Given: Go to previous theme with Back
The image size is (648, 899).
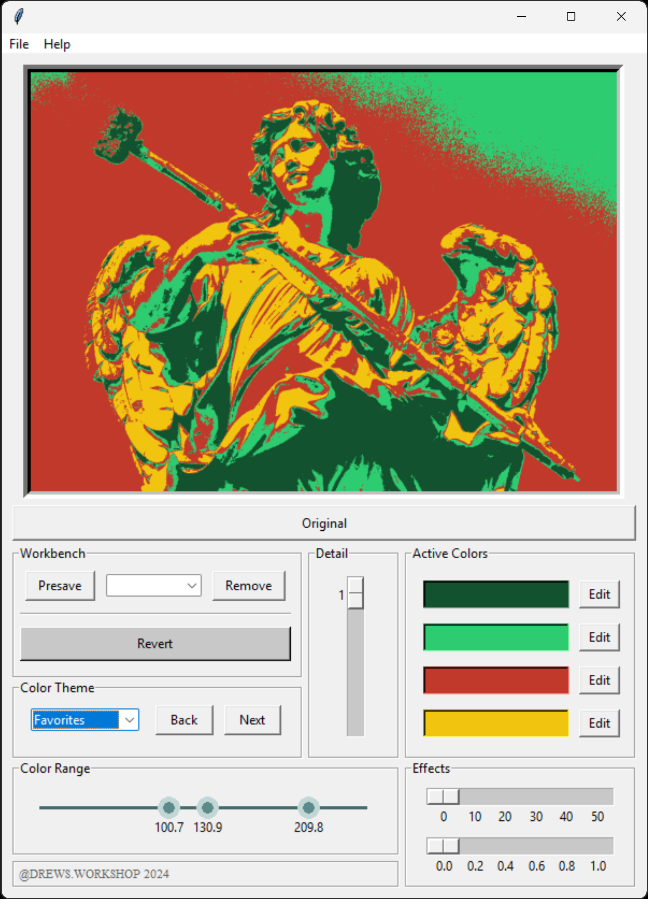Looking at the screenshot, I should click(184, 720).
